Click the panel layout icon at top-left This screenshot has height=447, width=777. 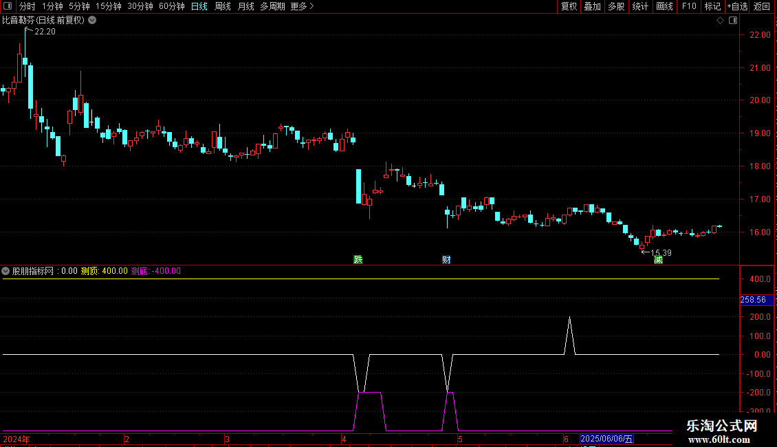point(8,6)
